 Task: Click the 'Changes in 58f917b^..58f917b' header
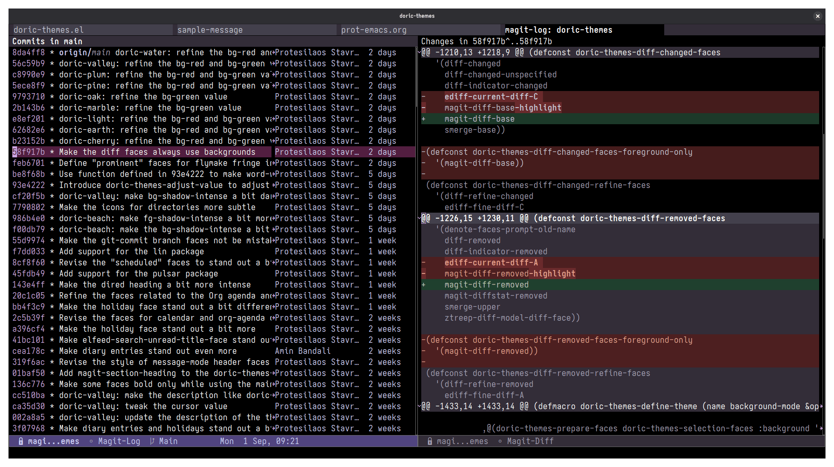pos(486,41)
